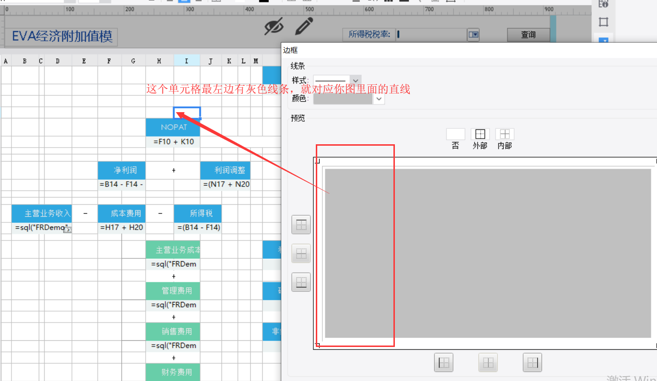Image resolution: width=657 pixels, height=381 pixels.
Task: Select the 否 no-border preset
Action: click(455, 134)
